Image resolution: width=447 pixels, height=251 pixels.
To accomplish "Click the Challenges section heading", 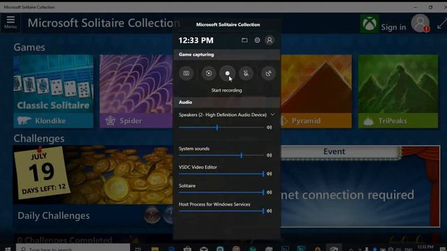I will (x=39, y=139).
